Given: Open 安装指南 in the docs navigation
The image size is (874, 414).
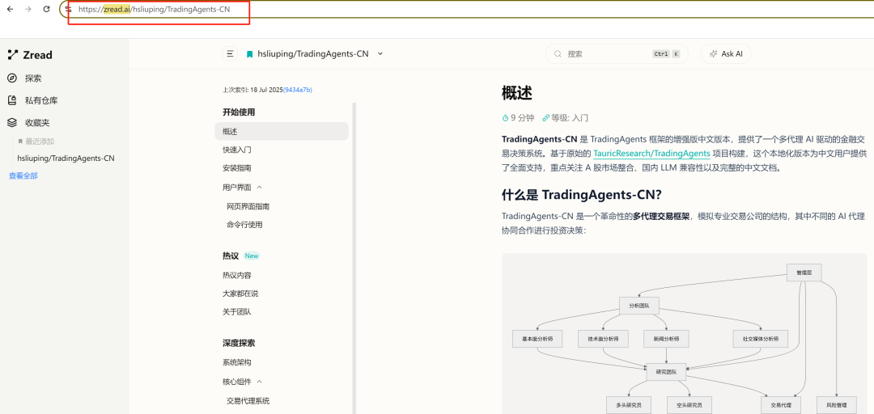Looking at the screenshot, I should click(237, 168).
